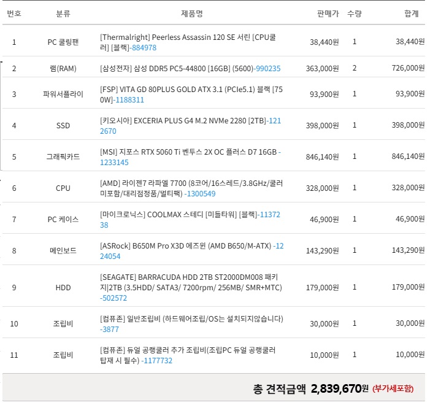Click general assembly fee product code 3877
Viewport: 433px width, 405px height.
click(x=109, y=329)
